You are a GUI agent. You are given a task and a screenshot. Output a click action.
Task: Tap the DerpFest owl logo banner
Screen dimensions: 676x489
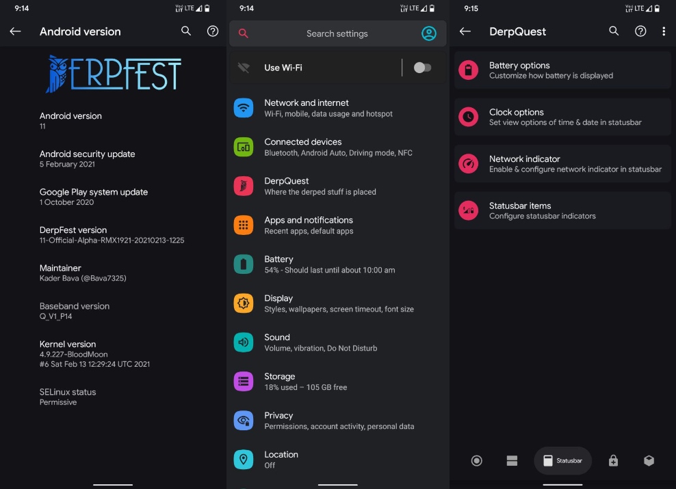click(114, 74)
